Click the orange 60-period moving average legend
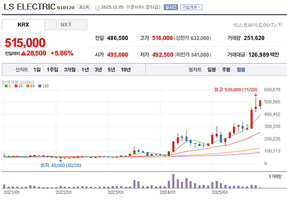The image size is (287, 200). [x=30, y=86]
